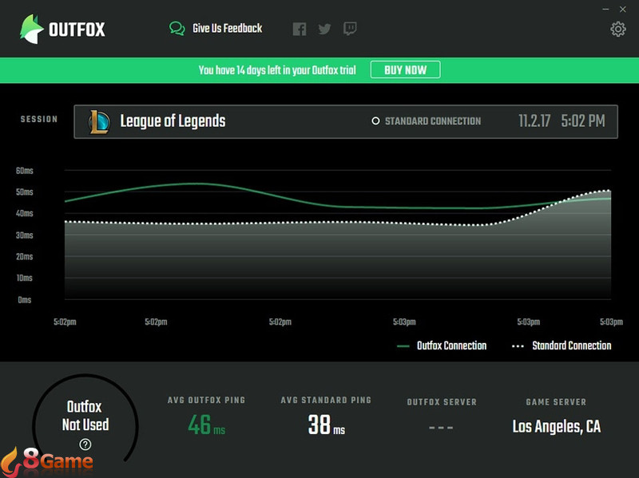Toggle Outfox Connection legend entry
The height and width of the screenshot is (478, 639).
442,346
